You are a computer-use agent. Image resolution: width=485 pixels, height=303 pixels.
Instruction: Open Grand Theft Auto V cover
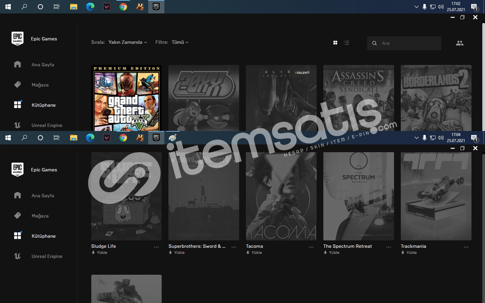tap(126, 98)
